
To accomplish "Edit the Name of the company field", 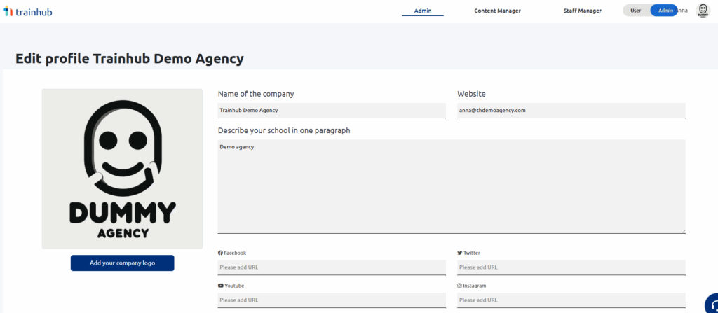I will click(332, 110).
